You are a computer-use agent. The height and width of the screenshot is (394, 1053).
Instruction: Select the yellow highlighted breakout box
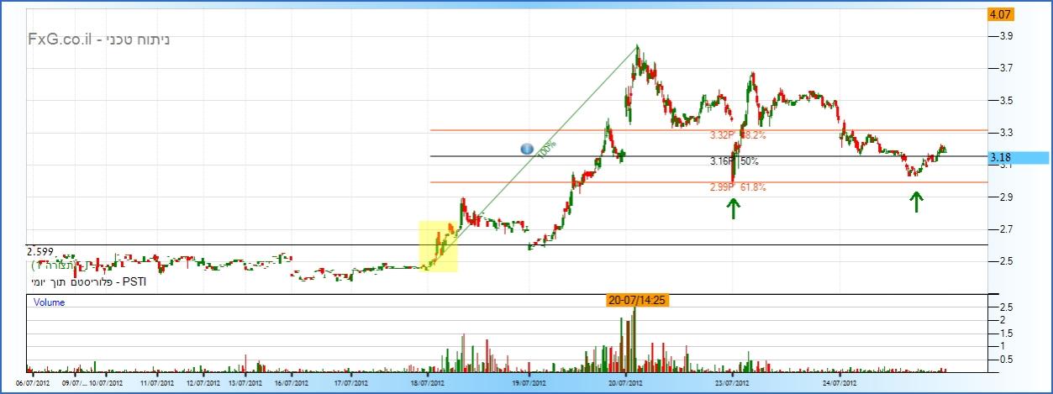click(438, 246)
